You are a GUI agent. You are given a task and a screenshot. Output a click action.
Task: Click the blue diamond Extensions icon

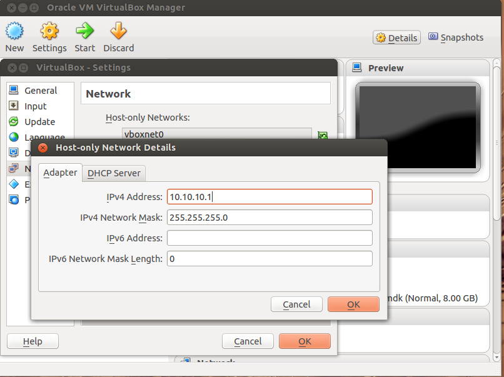point(14,184)
